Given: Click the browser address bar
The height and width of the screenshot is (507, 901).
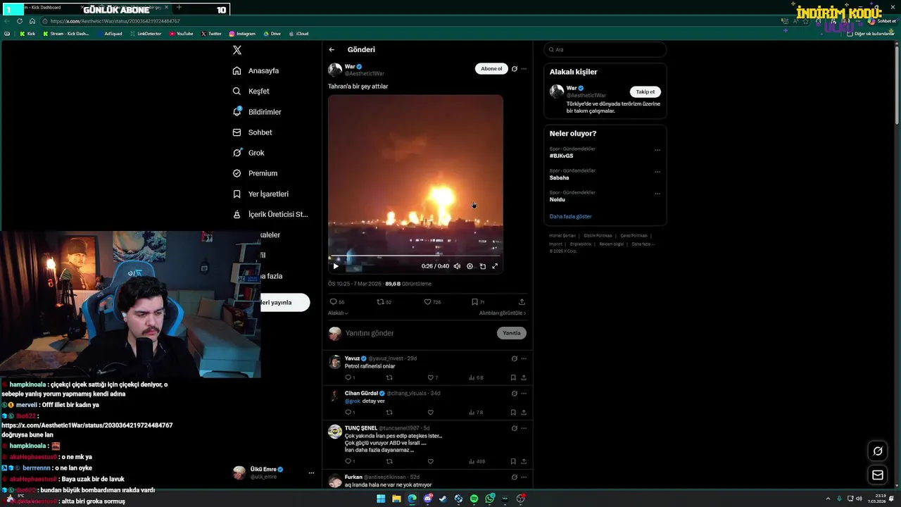Looking at the screenshot, I should [x=408, y=21].
